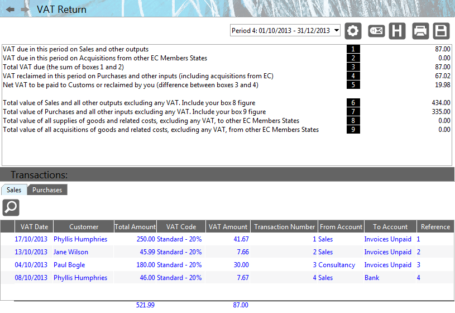Sort by Transaction Number column header

tap(284, 227)
